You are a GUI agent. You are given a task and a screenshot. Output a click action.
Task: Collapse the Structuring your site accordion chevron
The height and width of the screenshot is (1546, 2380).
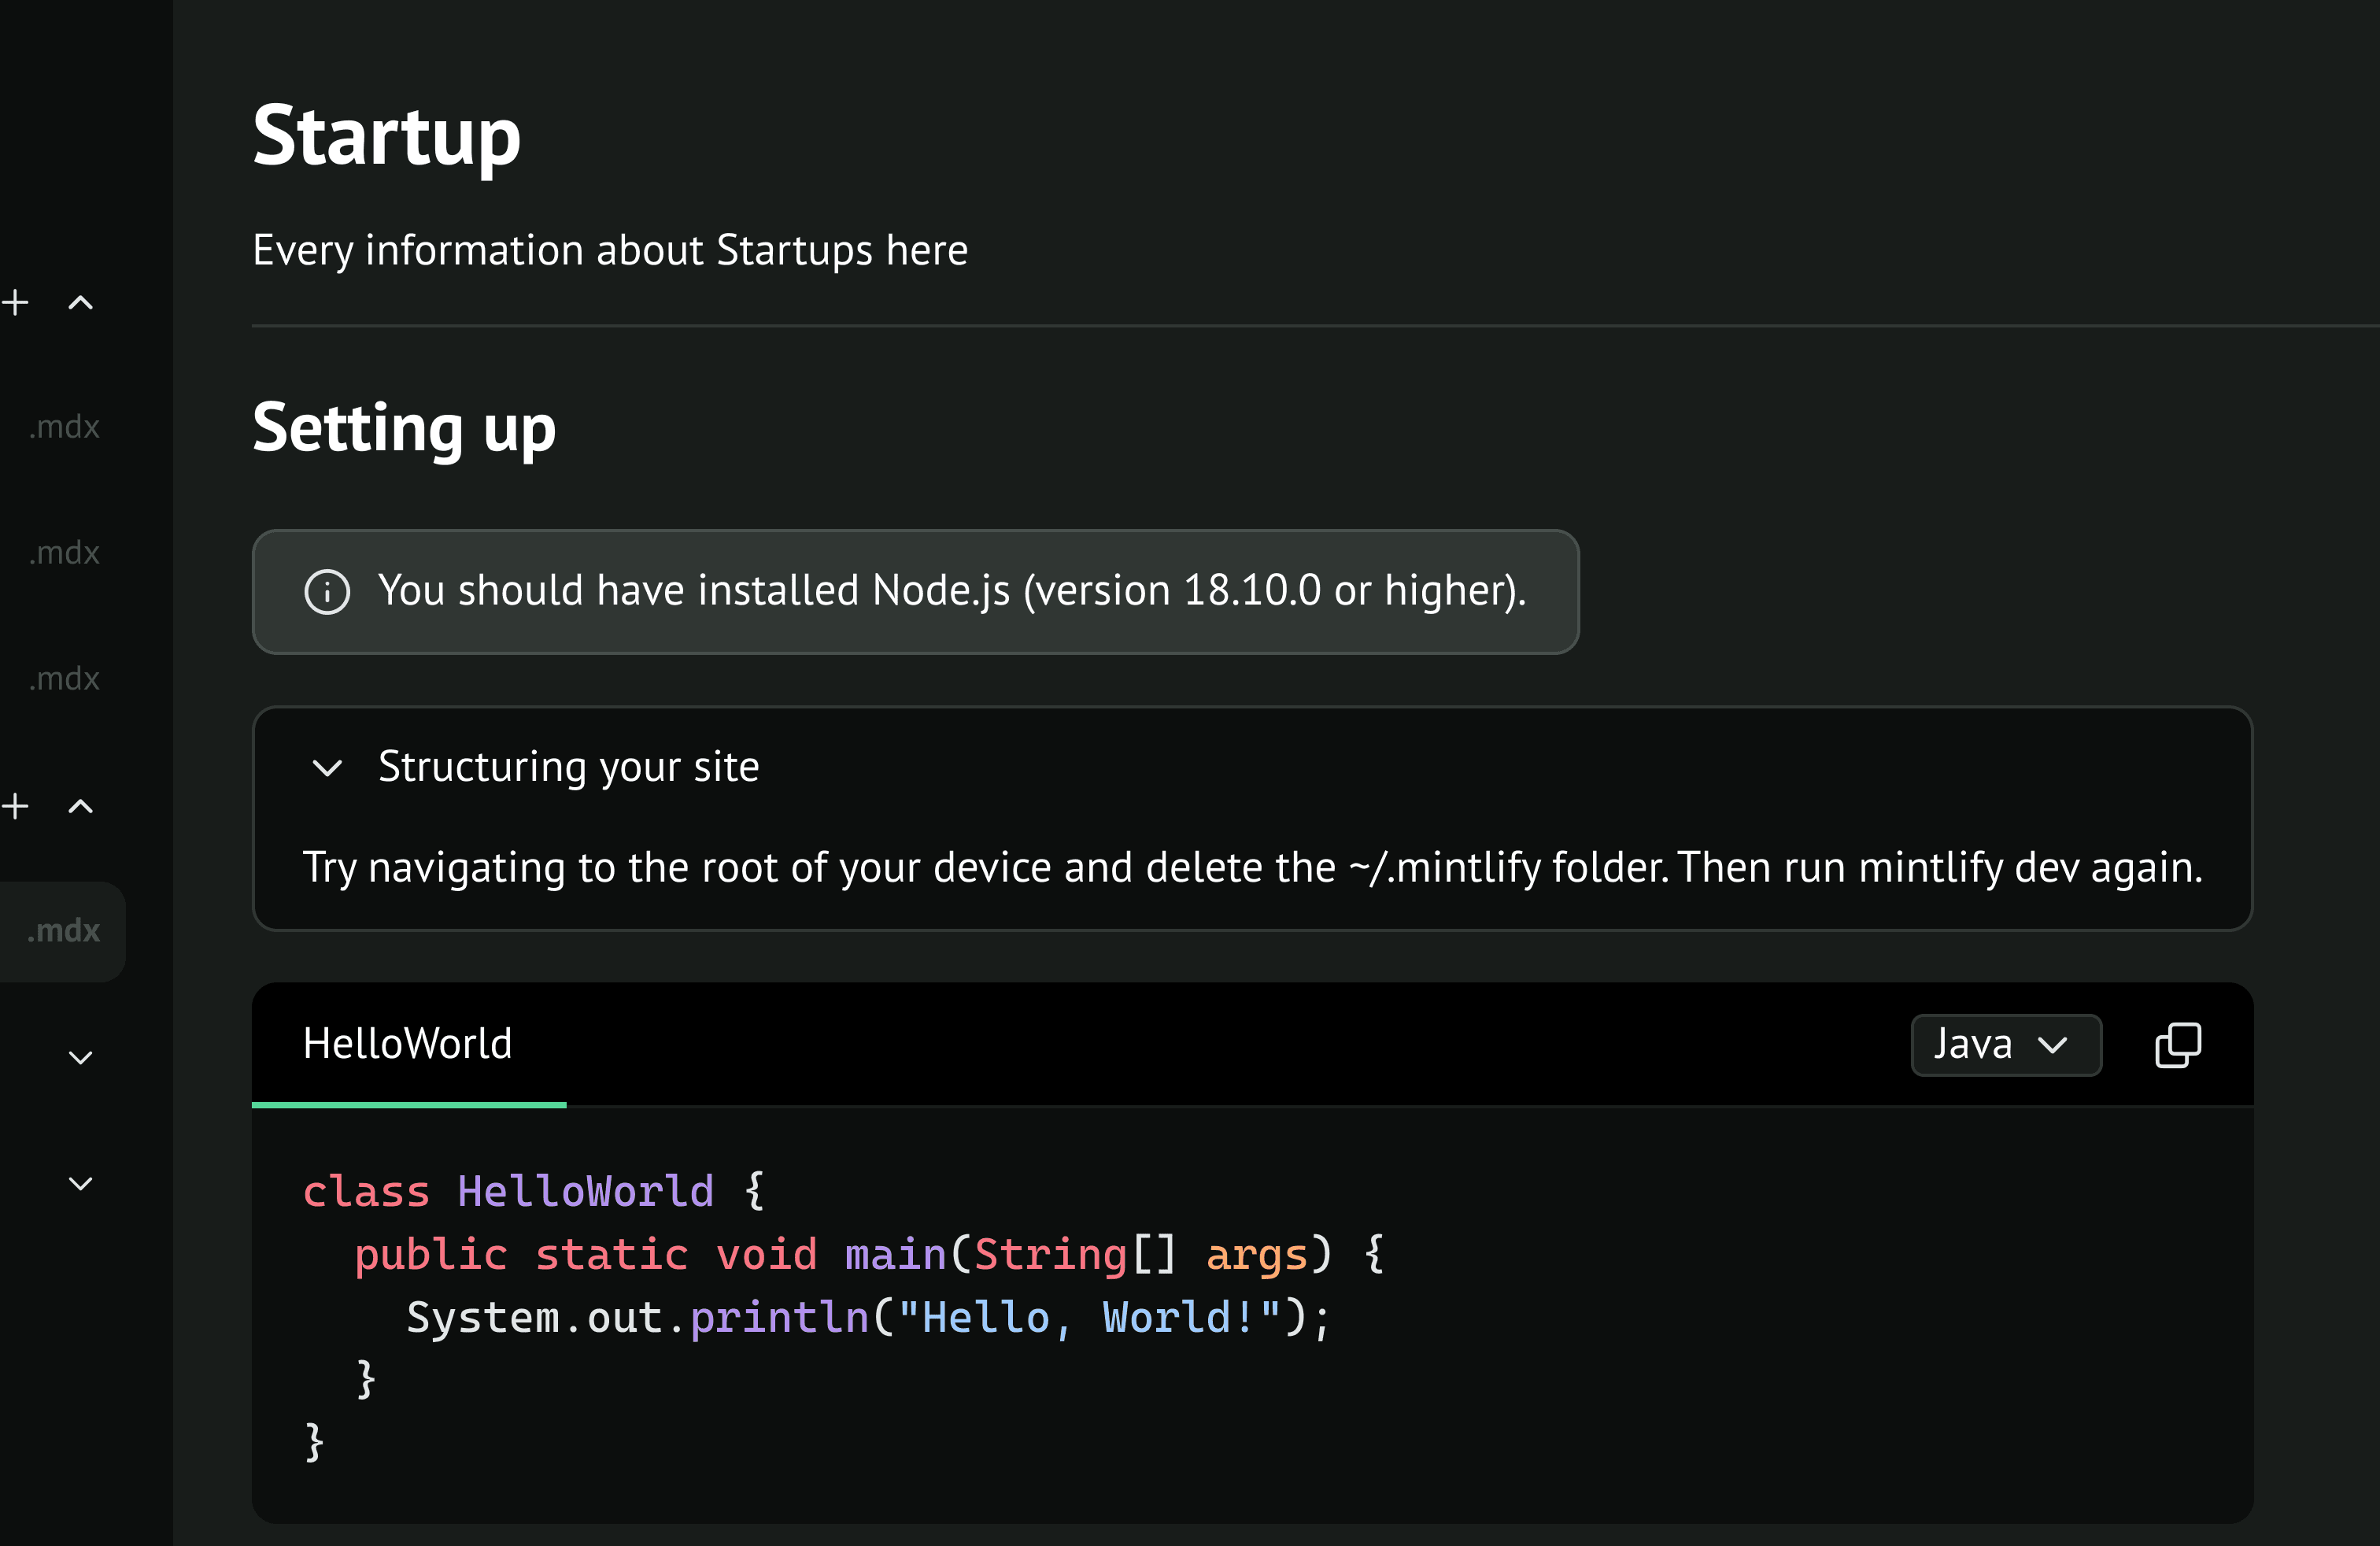[x=327, y=768]
